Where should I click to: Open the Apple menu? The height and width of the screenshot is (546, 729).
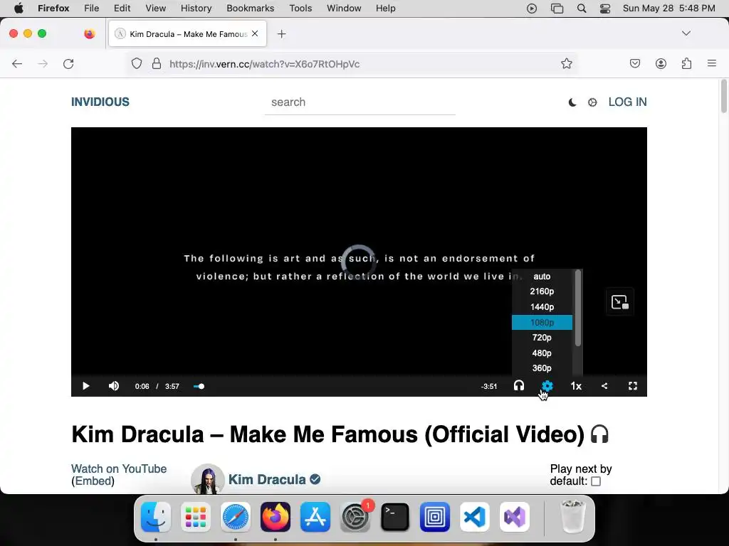coord(19,8)
